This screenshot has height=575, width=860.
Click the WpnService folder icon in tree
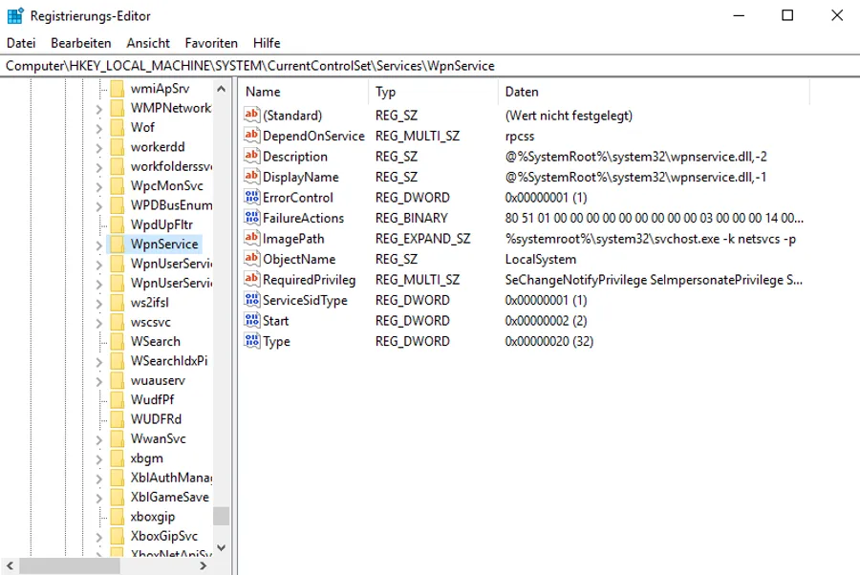(117, 244)
